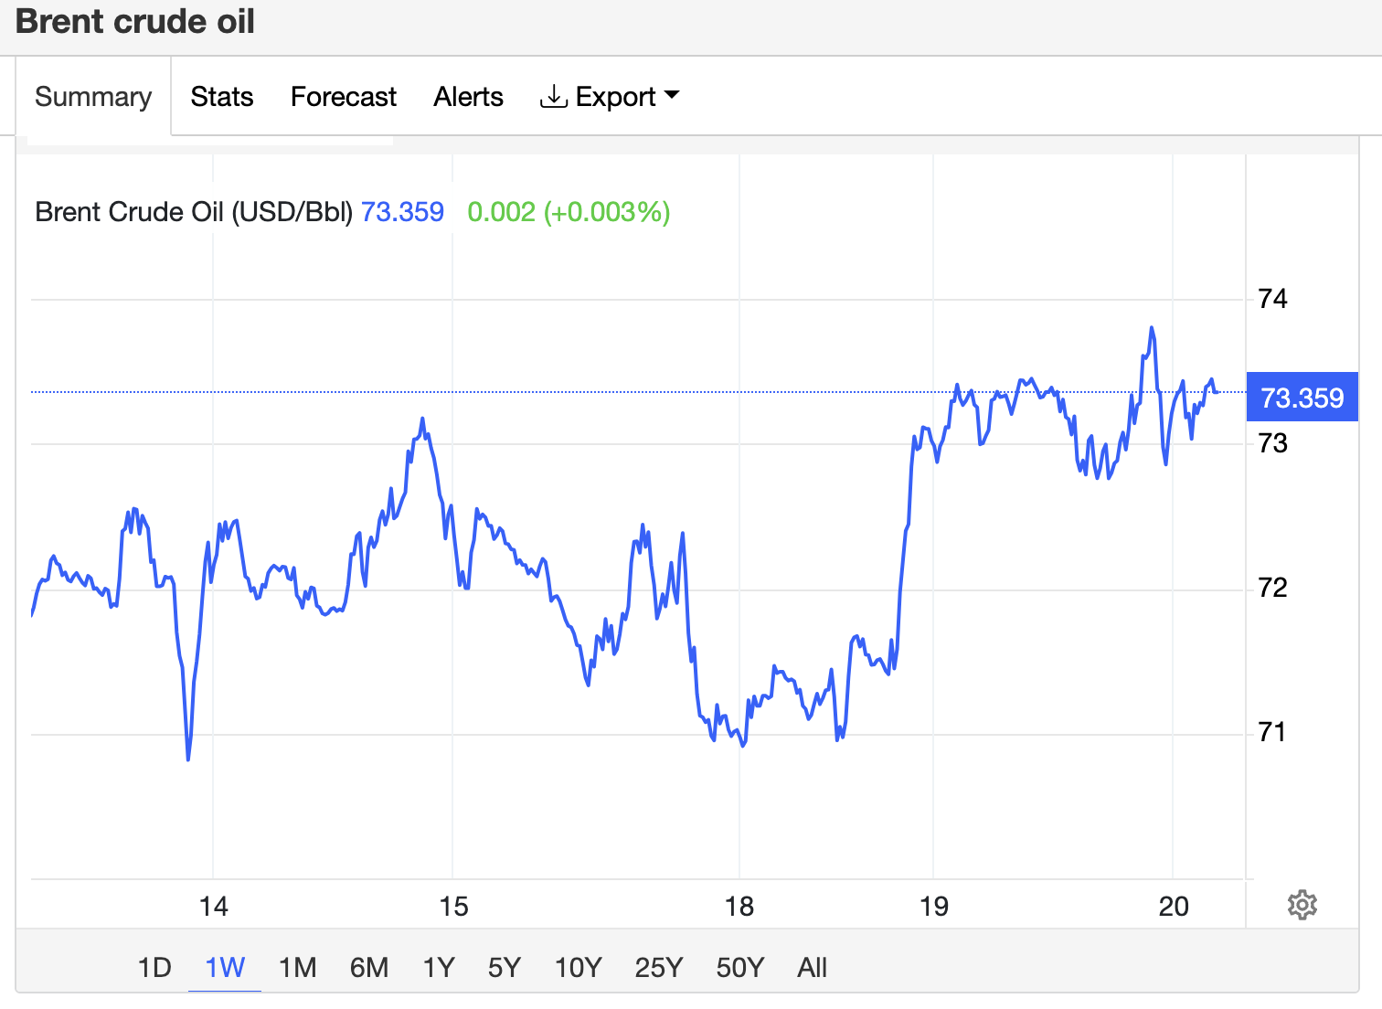The image size is (1382, 1009).
Task: Click the 71 price label on y-axis
Action: point(1272,732)
